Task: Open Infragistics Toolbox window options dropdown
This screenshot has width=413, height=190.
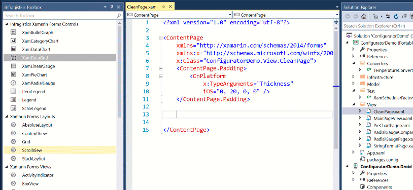Action: (105, 7)
